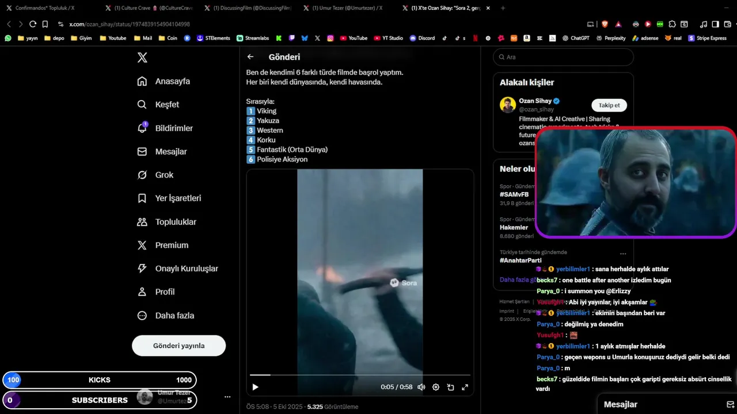Open video settings gear
The width and height of the screenshot is (737, 414).
coord(436,387)
